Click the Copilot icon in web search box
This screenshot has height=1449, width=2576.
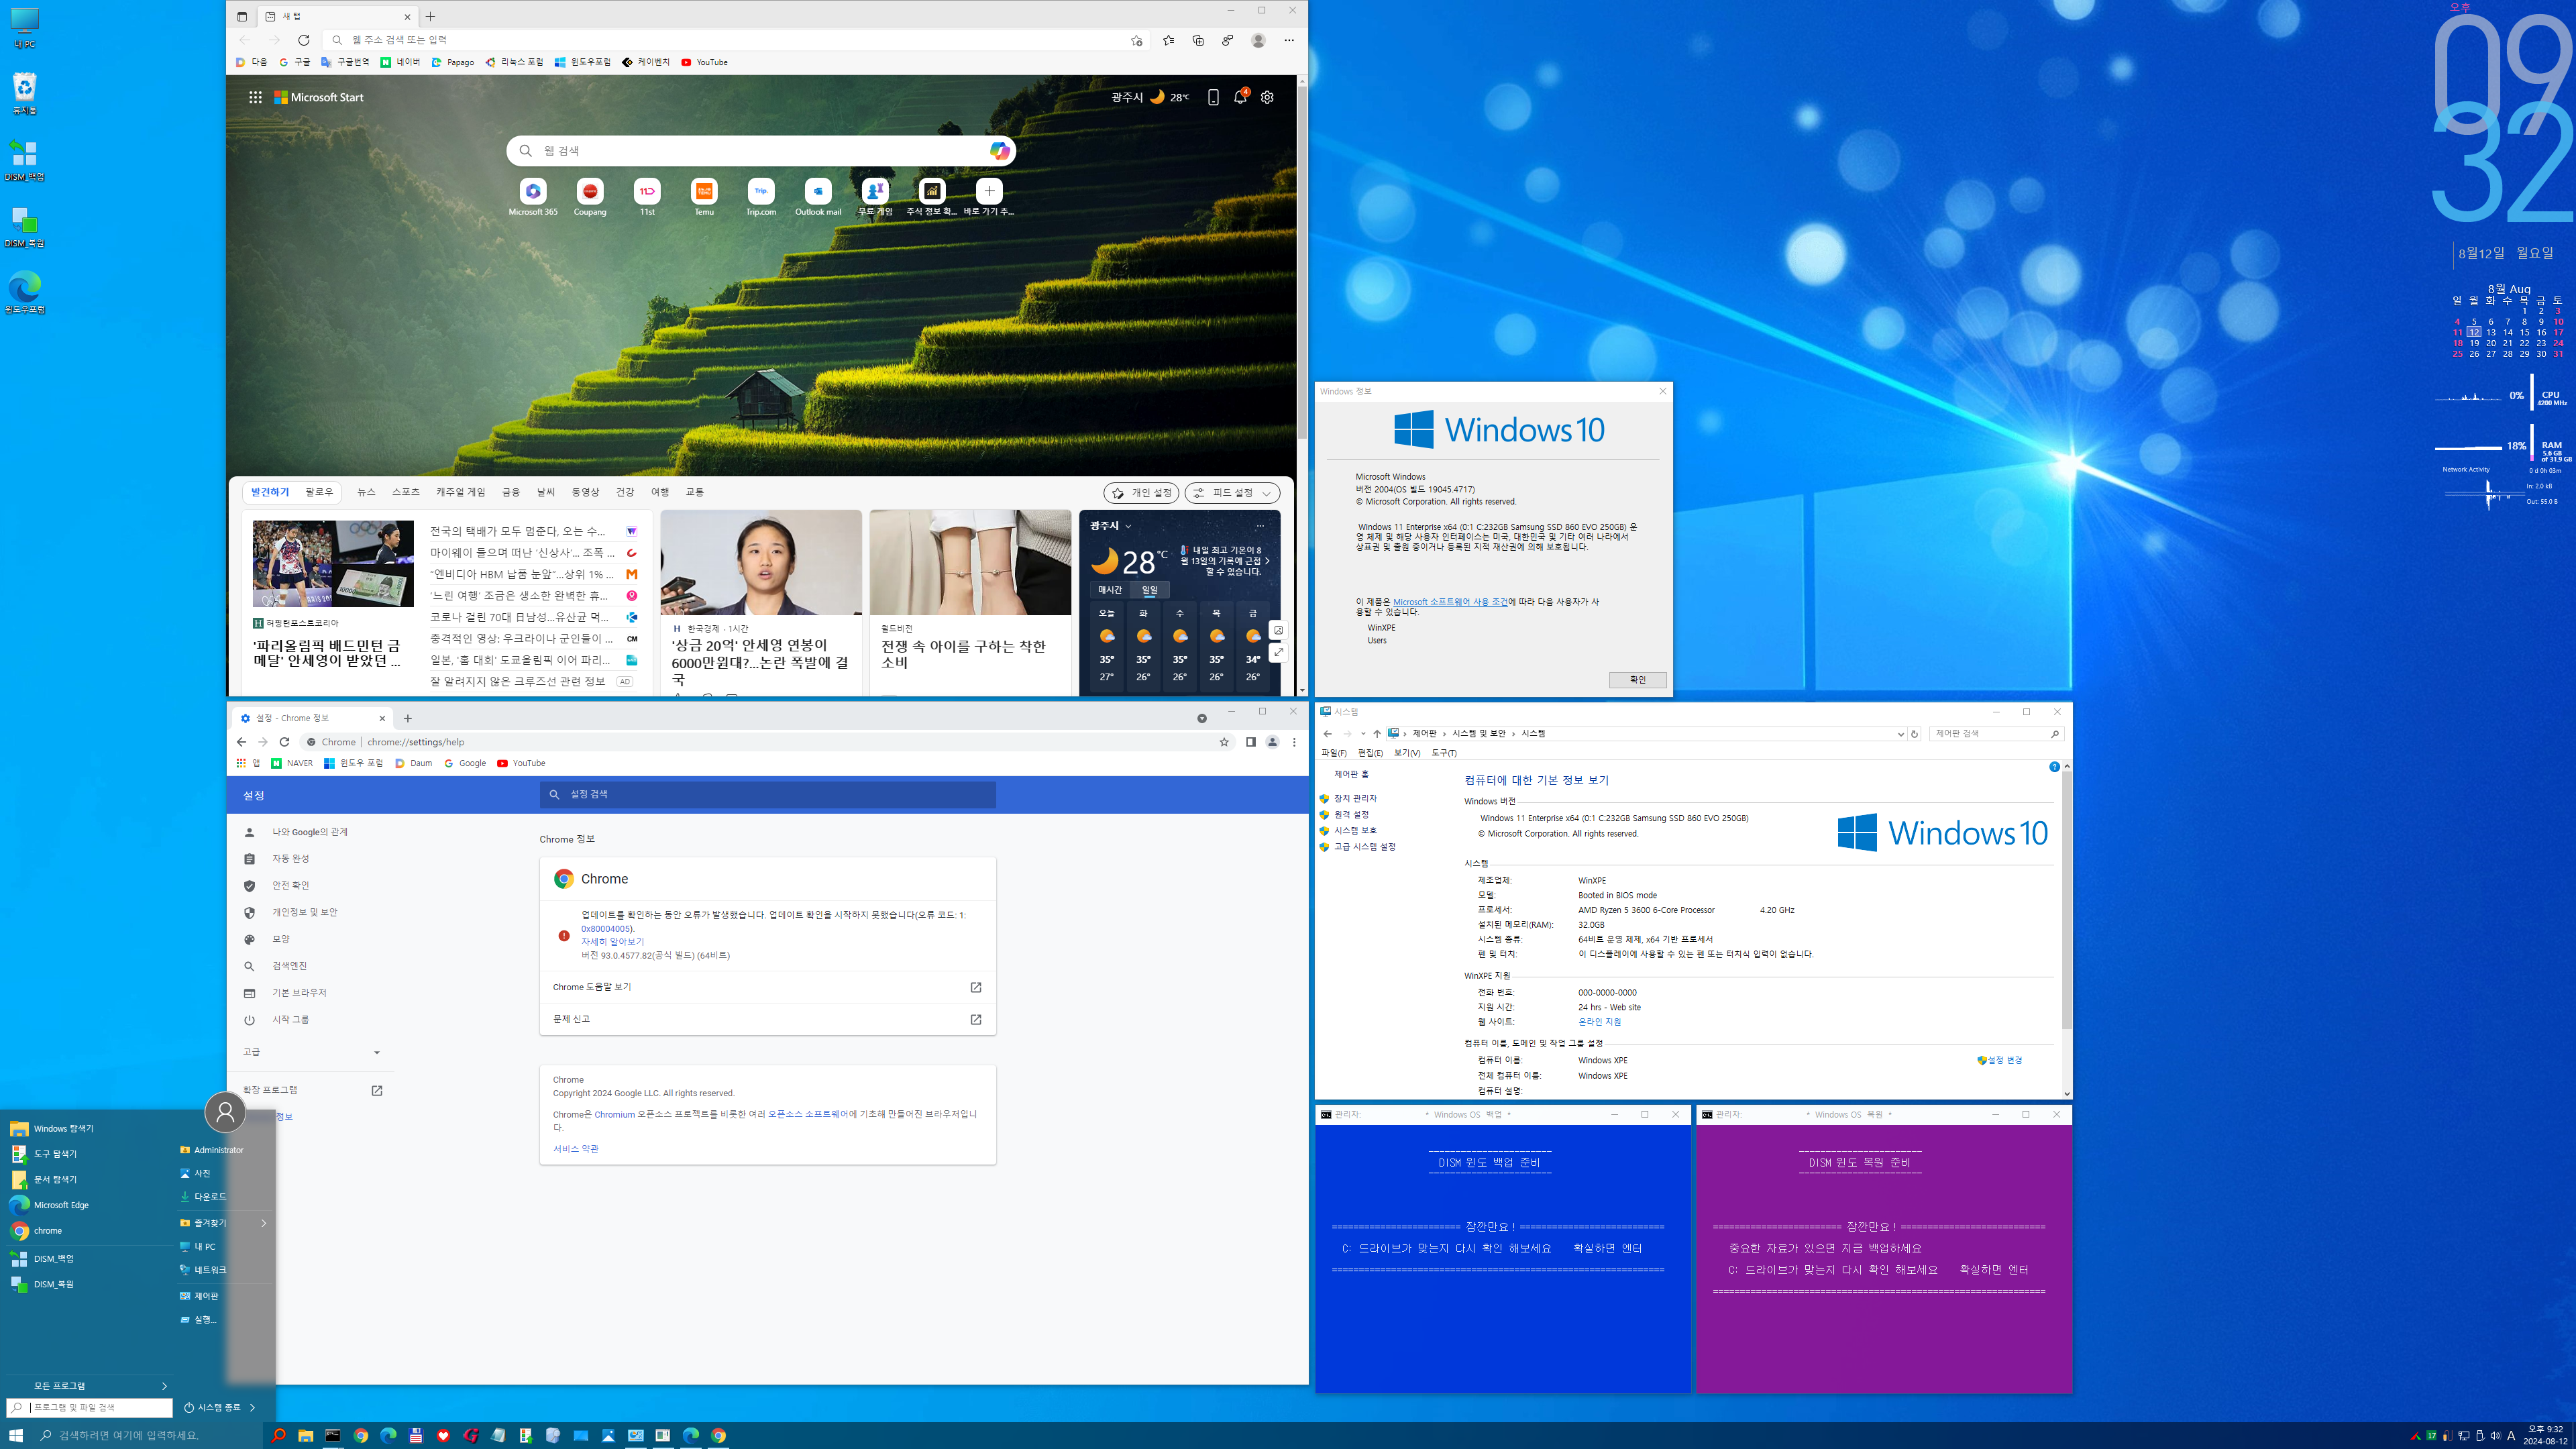(x=999, y=150)
